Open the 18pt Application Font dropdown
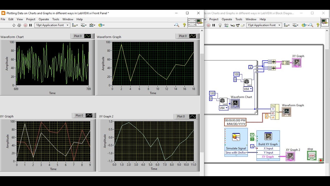Screen dimensions: 330x186 [x=52, y=25]
